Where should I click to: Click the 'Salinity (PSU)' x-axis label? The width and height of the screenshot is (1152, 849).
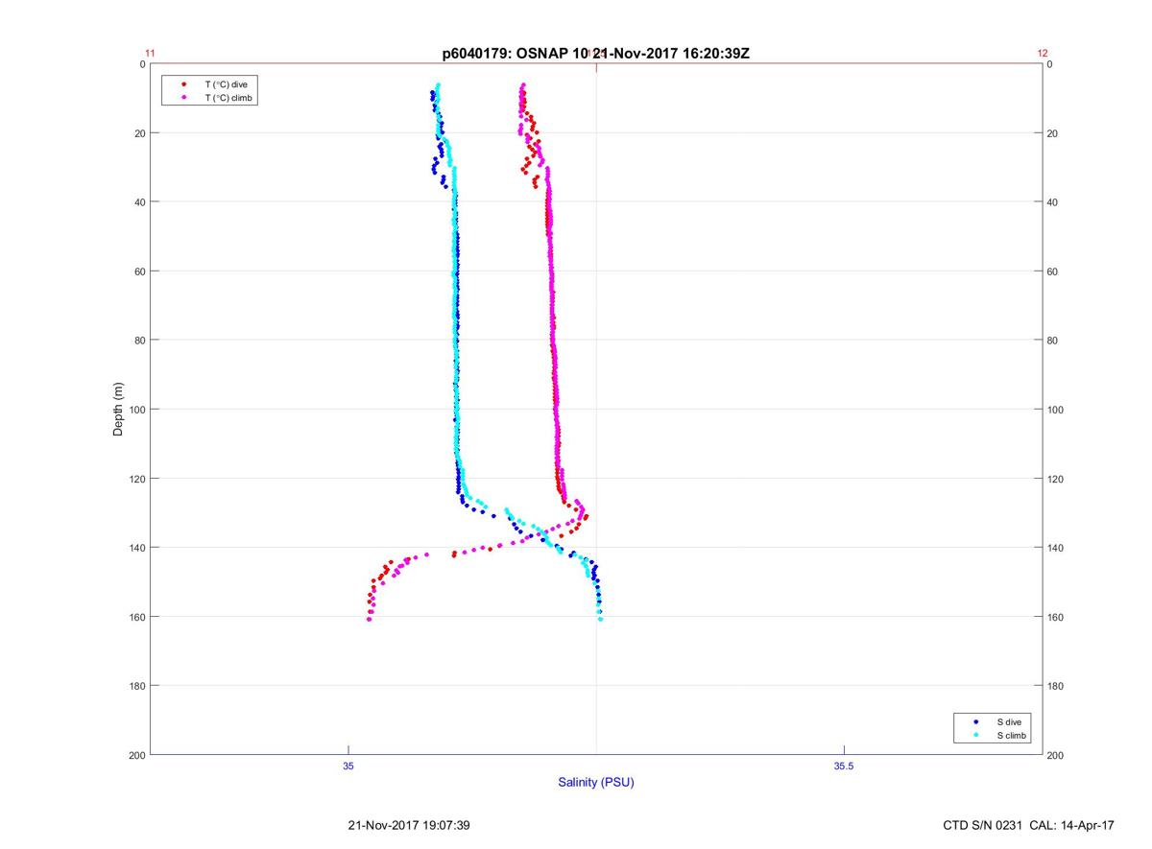596,783
